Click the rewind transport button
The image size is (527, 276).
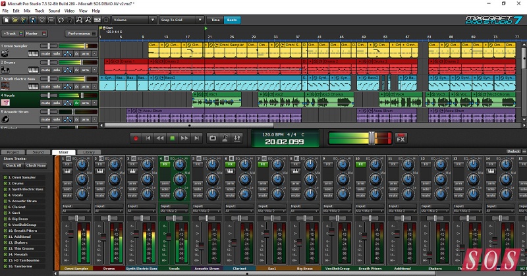(160, 138)
